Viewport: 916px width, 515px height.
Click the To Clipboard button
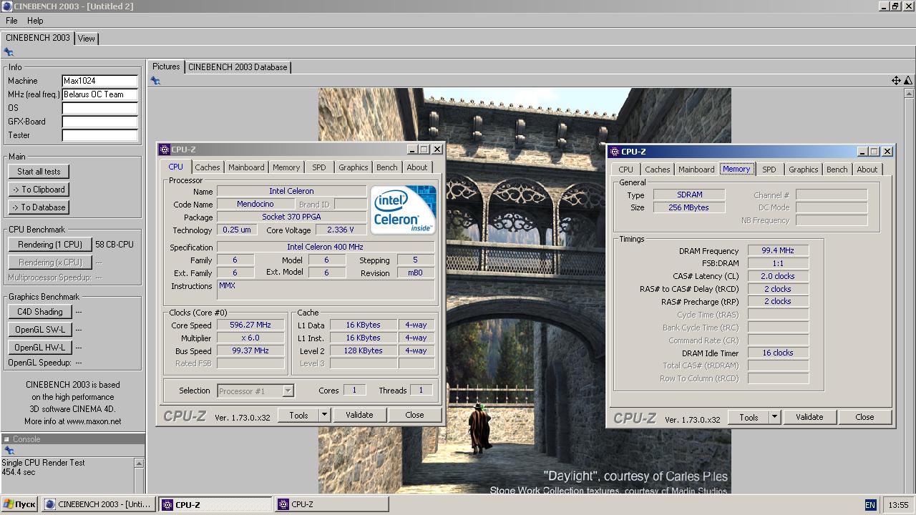(39, 190)
